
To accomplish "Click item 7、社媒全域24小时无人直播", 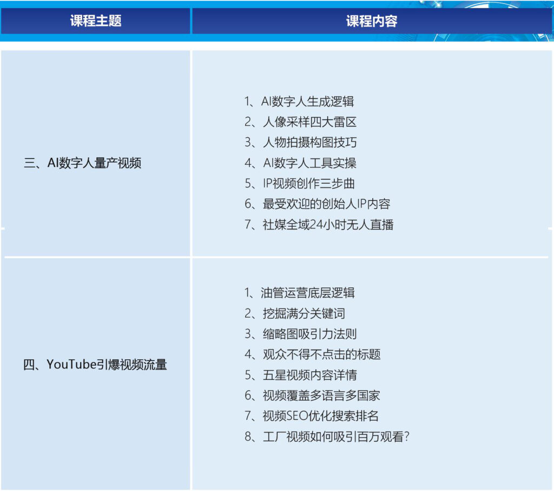I will 319,224.
